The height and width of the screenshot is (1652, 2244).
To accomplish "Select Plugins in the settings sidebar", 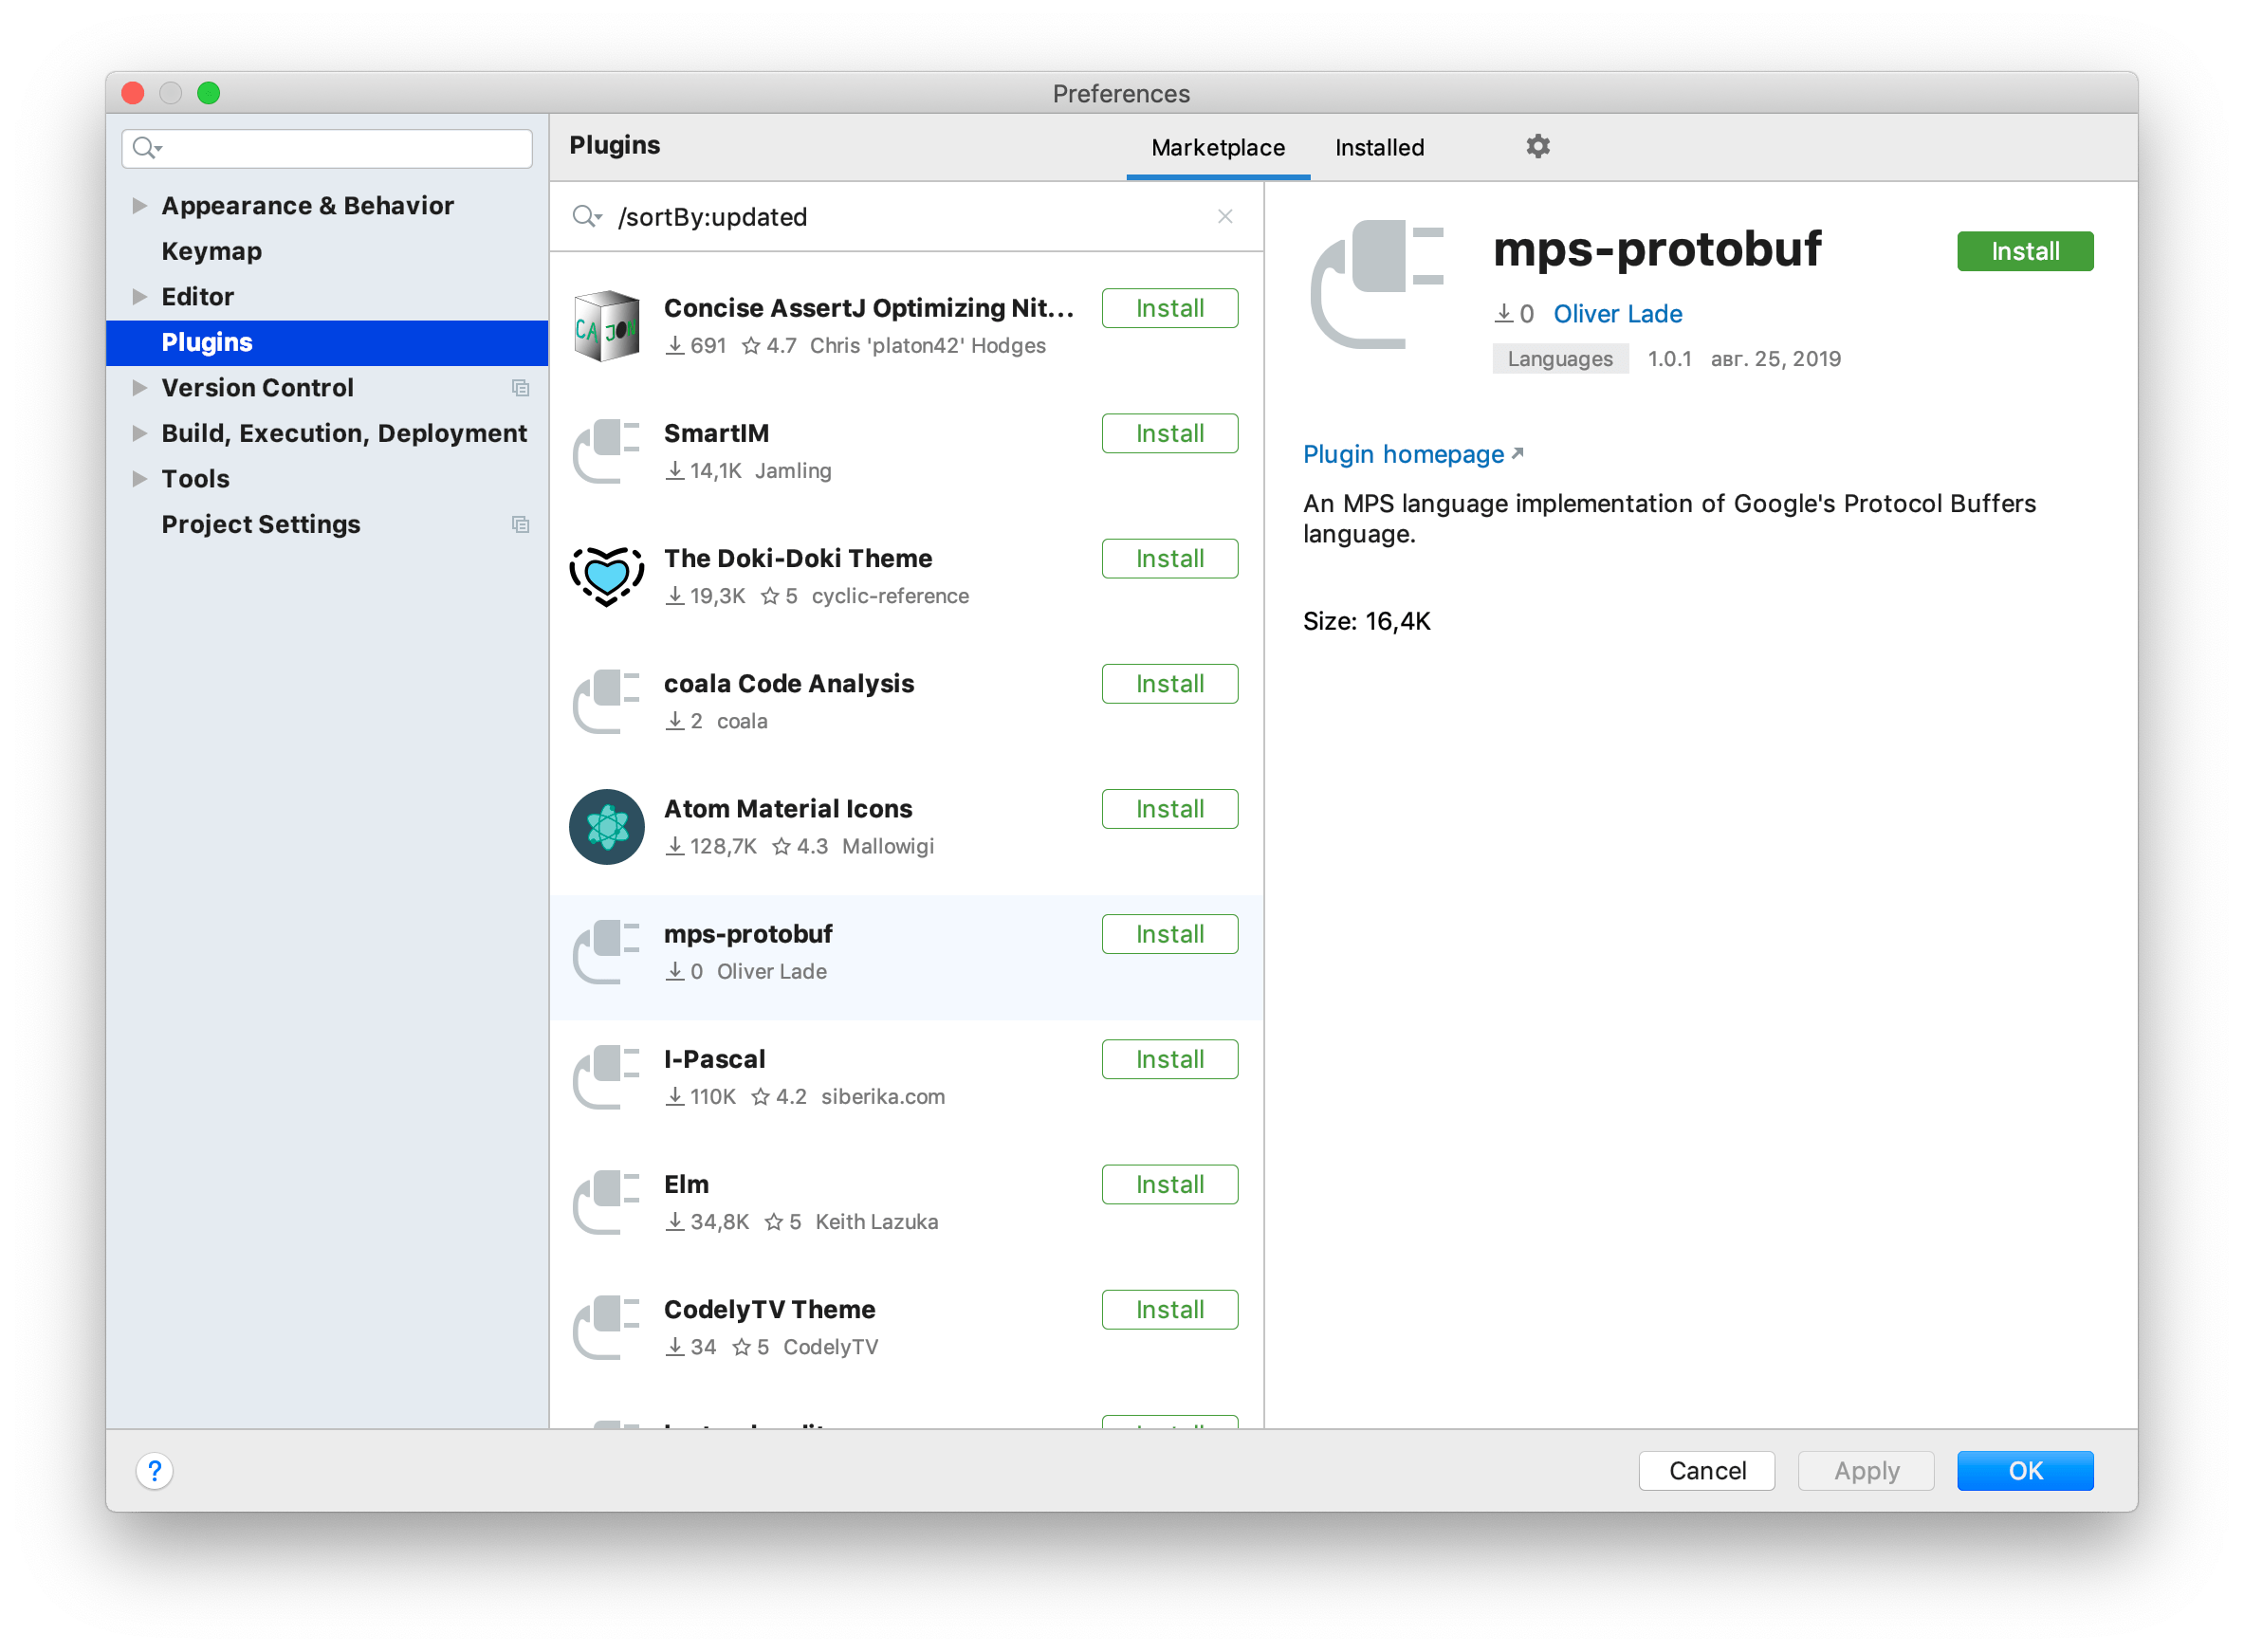I will click(x=207, y=342).
